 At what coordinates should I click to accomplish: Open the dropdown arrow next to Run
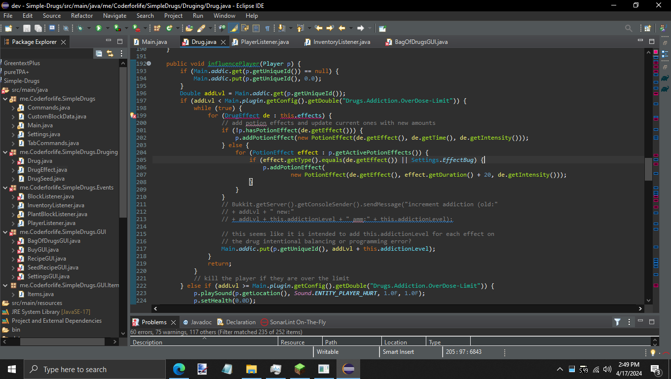107,29
